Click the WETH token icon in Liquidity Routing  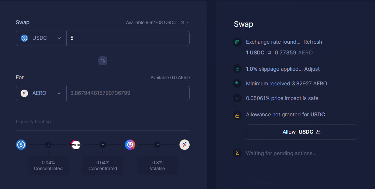pyautogui.click(x=76, y=145)
